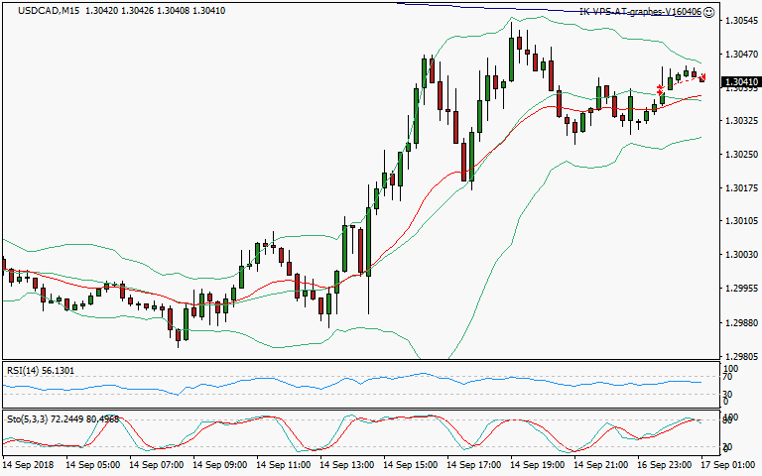Click the current price tag 1.30410

point(739,82)
